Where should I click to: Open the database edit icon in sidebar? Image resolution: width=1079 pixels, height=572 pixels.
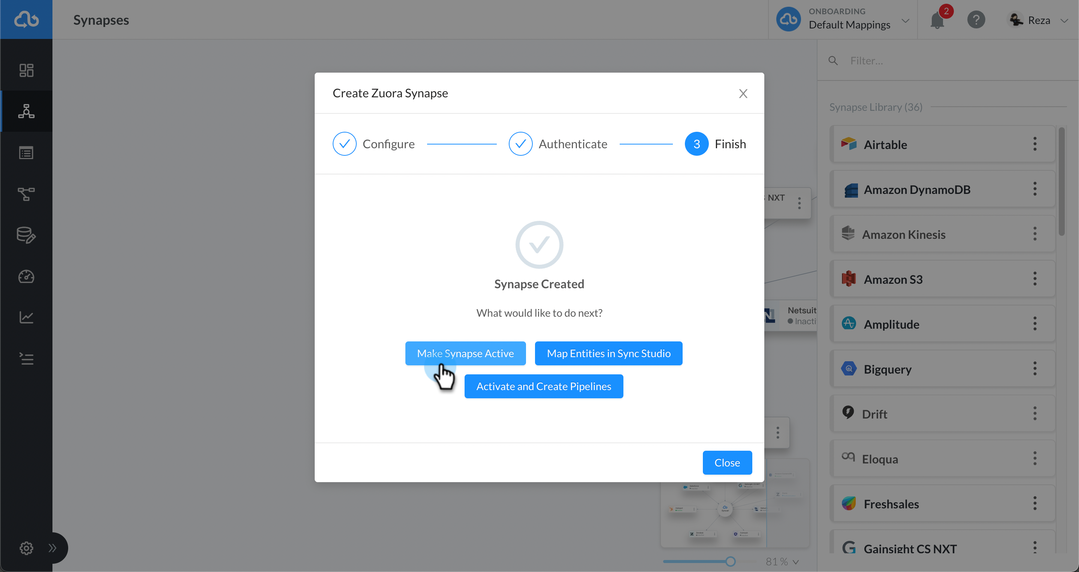click(26, 235)
